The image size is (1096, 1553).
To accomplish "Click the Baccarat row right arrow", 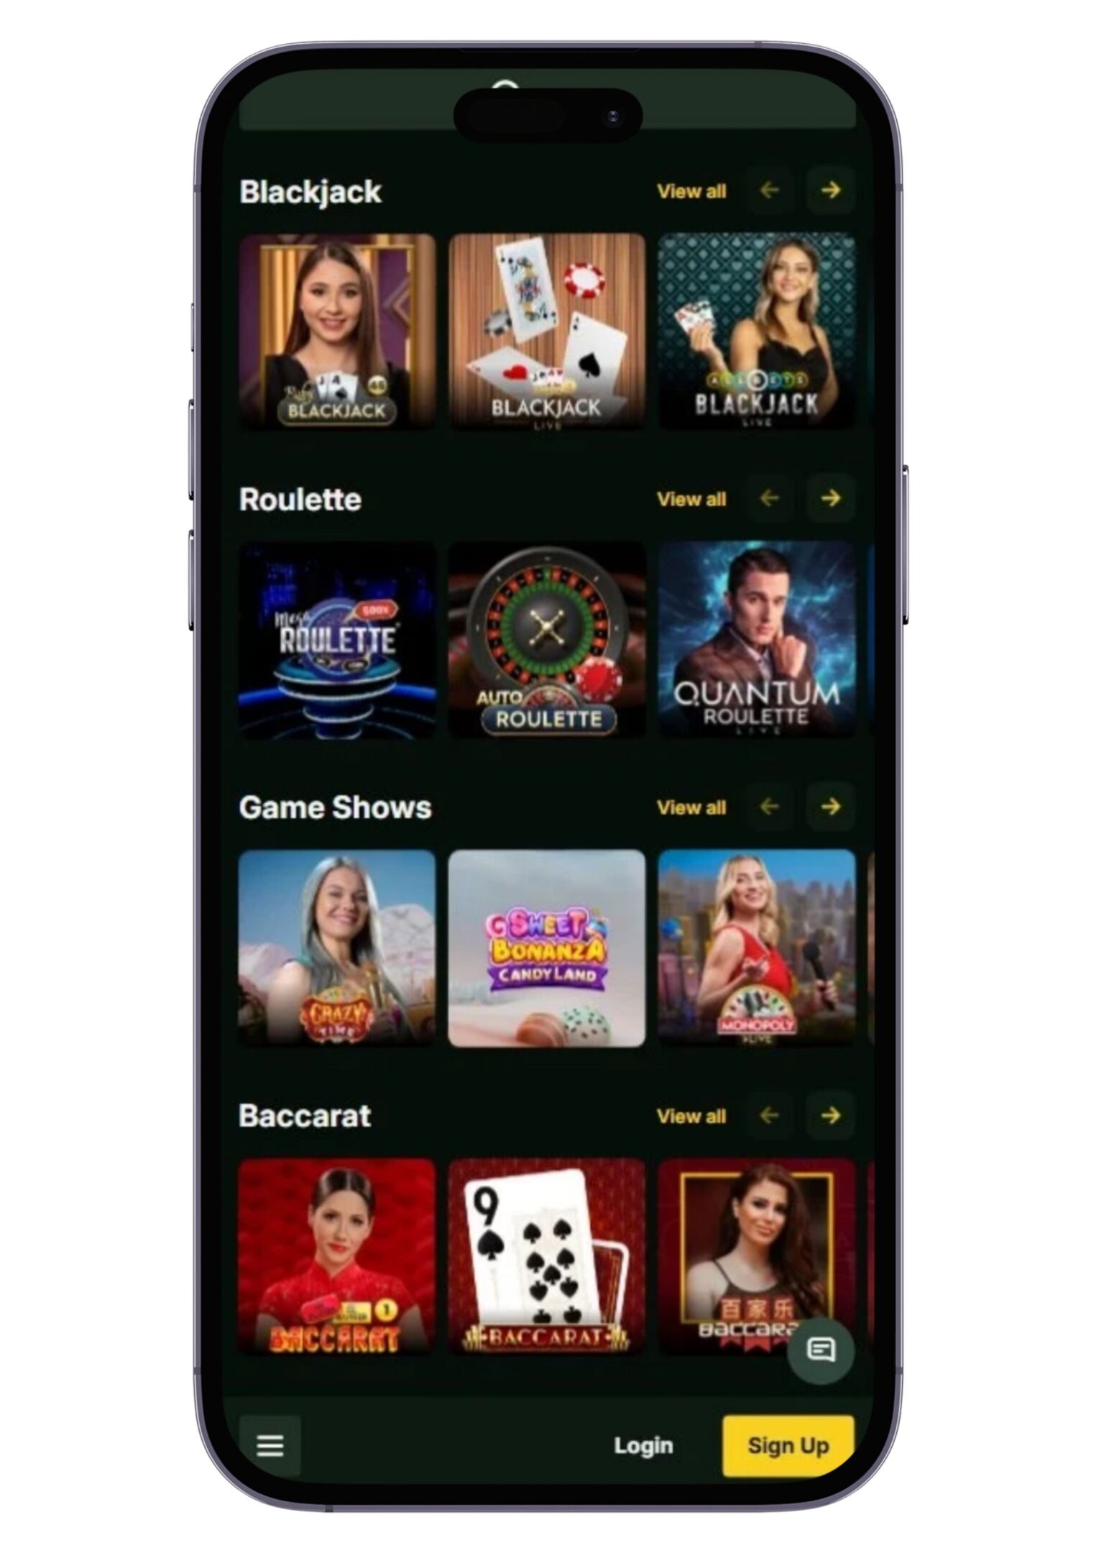I will pos(831,1115).
